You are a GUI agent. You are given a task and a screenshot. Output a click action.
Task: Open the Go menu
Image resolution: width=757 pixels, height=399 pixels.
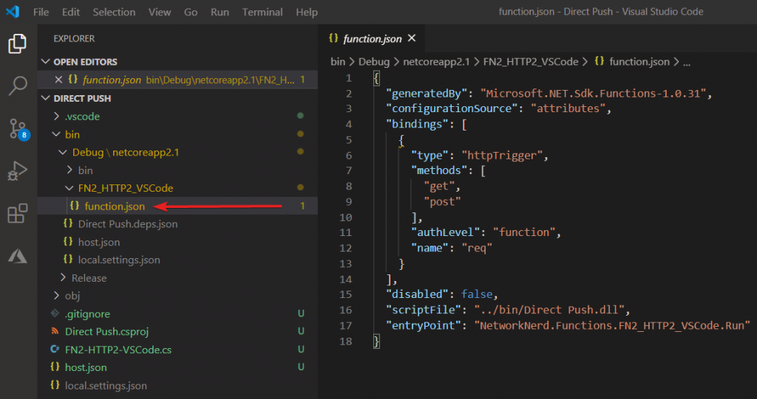tap(191, 12)
